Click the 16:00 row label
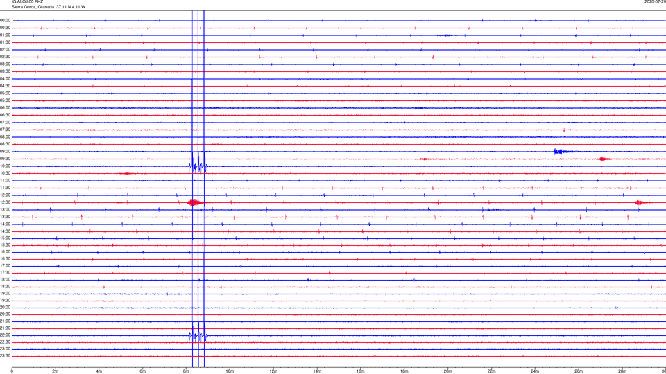The width and height of the screenshot is (666, 374). (6, 252)
